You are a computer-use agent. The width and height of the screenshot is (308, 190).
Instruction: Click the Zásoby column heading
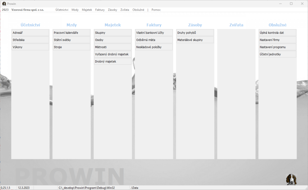pyautogui.click(x=195, y=25)
